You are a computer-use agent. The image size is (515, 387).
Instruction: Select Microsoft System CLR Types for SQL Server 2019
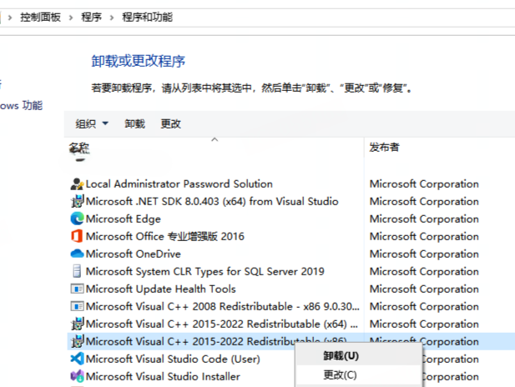tap(205, 271)
